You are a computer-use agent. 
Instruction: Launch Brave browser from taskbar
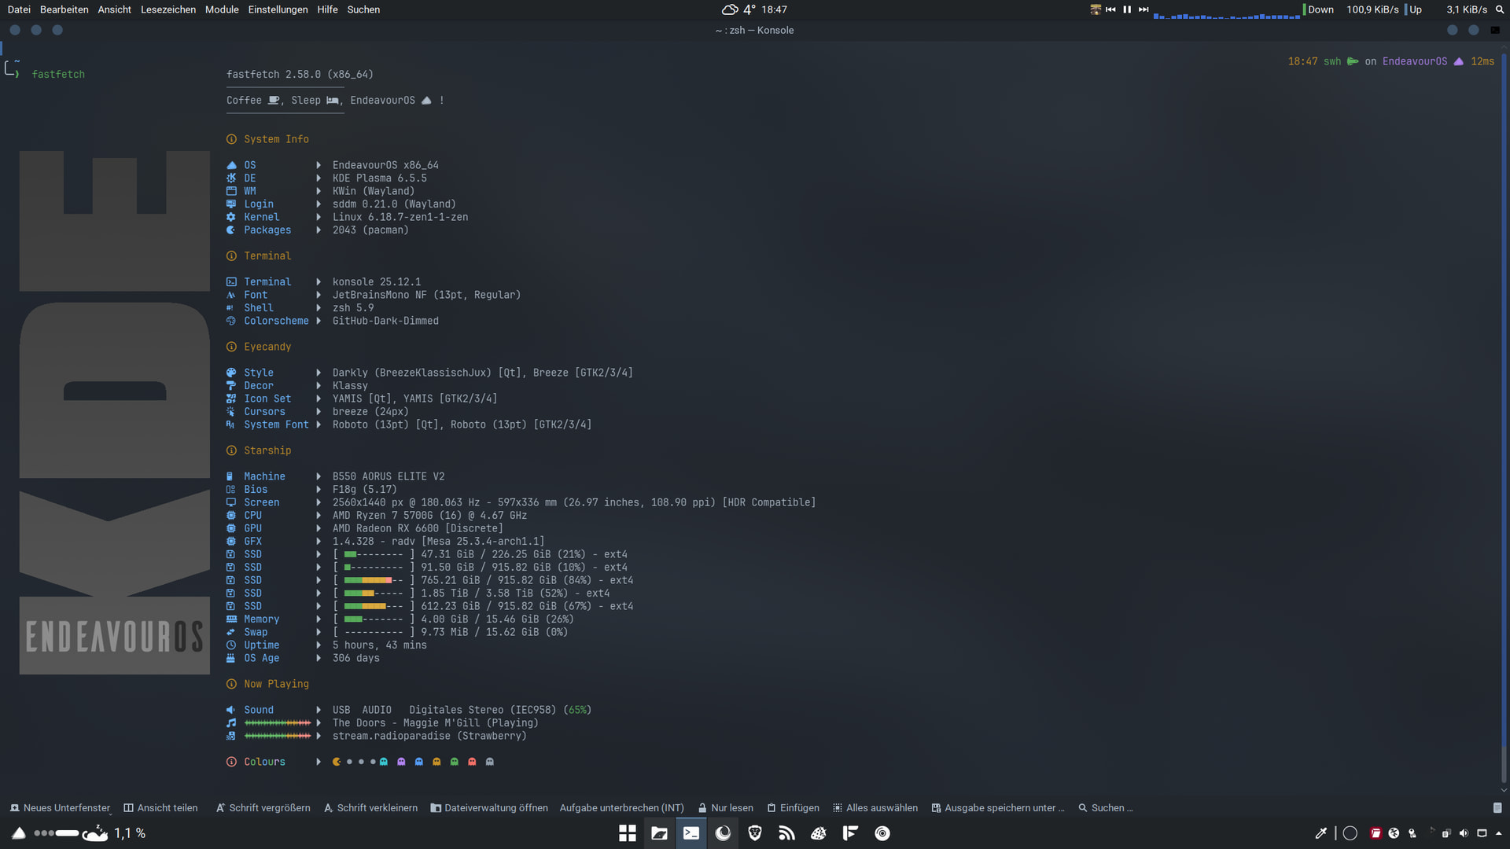coord(755,833)
